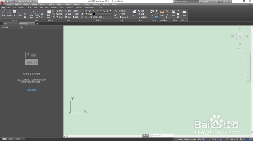Select the 移动 (Move) tool
The height and width of the screenshot is (141, 253).
pyautogui.click(x=59, y=11)
